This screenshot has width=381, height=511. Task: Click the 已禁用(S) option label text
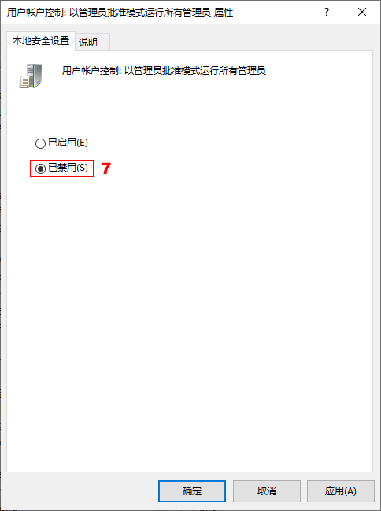(x=68, y=168)
